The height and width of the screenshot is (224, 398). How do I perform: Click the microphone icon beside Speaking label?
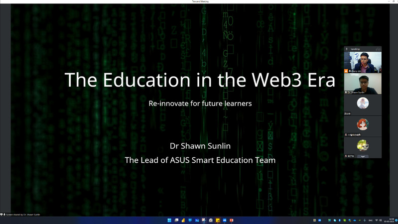[347, 49]
